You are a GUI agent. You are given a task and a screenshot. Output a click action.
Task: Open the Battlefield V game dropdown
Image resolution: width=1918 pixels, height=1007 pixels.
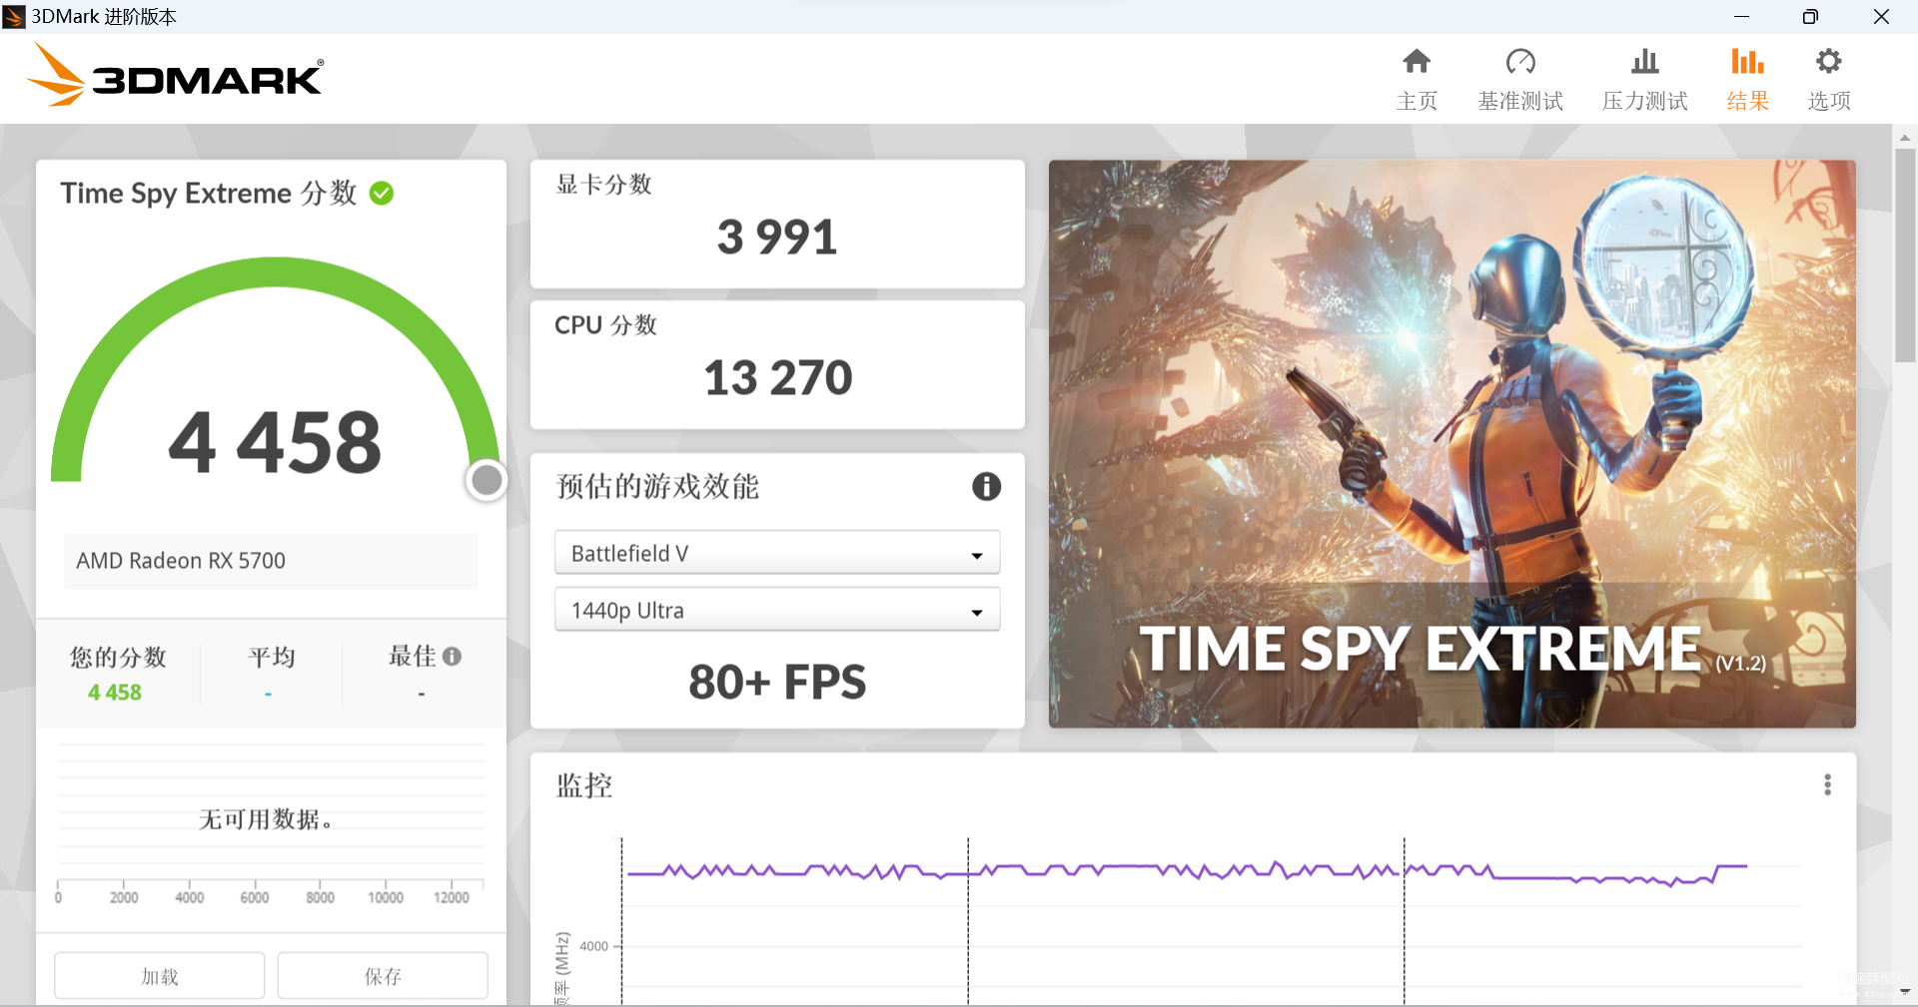coord(777,553)
